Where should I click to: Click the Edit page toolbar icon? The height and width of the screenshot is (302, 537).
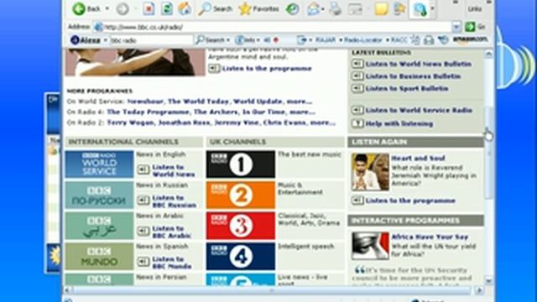pyautogui.click(x=355, y=9)
